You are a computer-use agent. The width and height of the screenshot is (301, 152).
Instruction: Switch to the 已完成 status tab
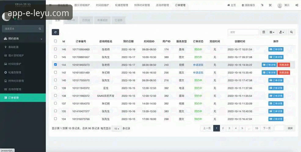point(86,20)
